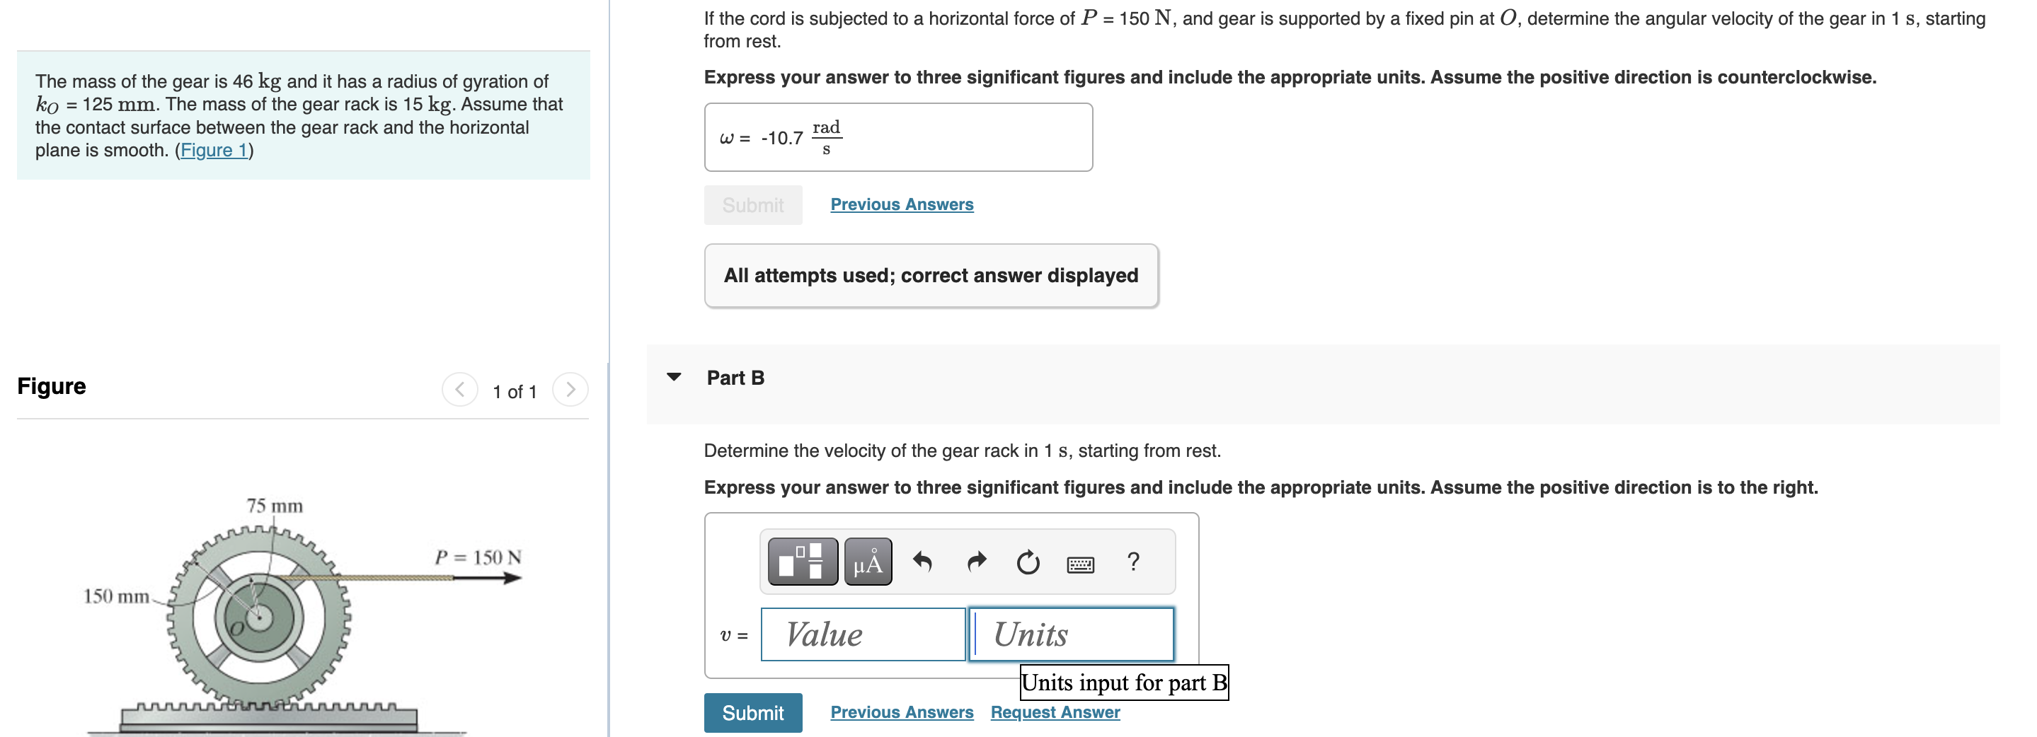Click the right chevron for figure navigation

tap(571, 388)
